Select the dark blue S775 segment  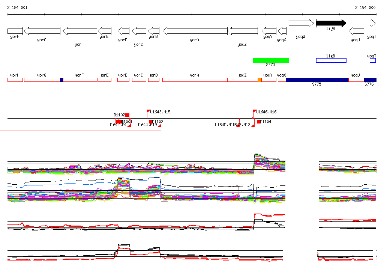[x=317, y=80]
